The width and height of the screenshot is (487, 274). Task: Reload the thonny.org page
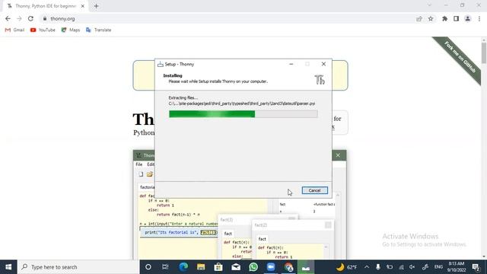pyautogui.click(x=30, y=18)
